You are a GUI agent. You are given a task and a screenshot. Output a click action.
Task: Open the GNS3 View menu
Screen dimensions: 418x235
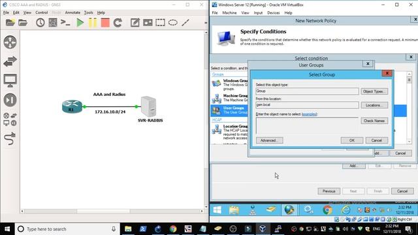pyautogui.click(x=27, y=12)
